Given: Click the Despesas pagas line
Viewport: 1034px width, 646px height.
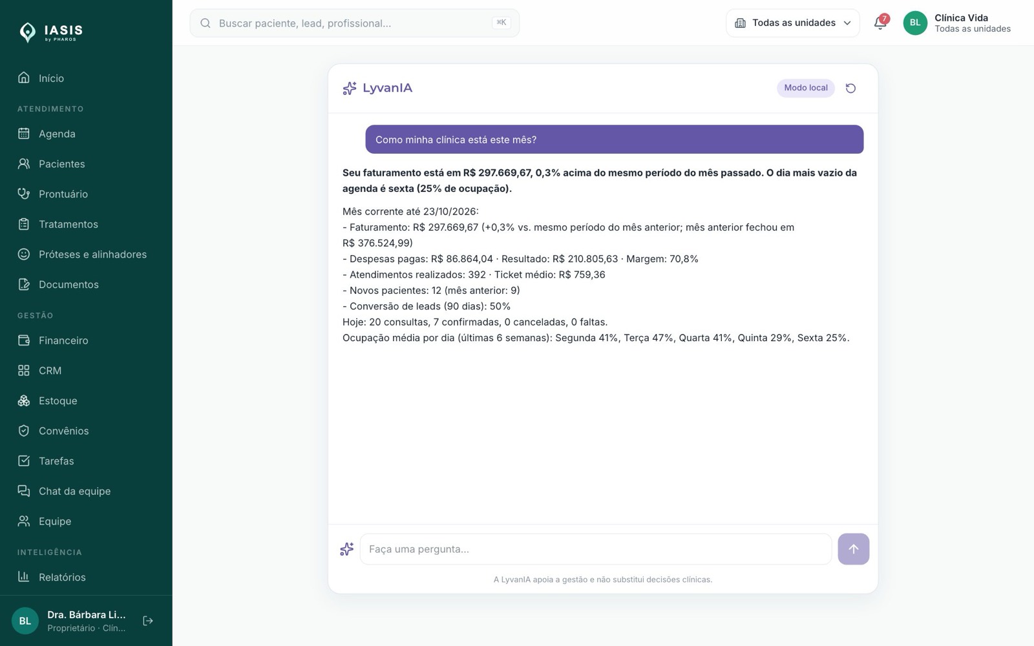Looking at the screenshot, I should click(x=520, y=259).
